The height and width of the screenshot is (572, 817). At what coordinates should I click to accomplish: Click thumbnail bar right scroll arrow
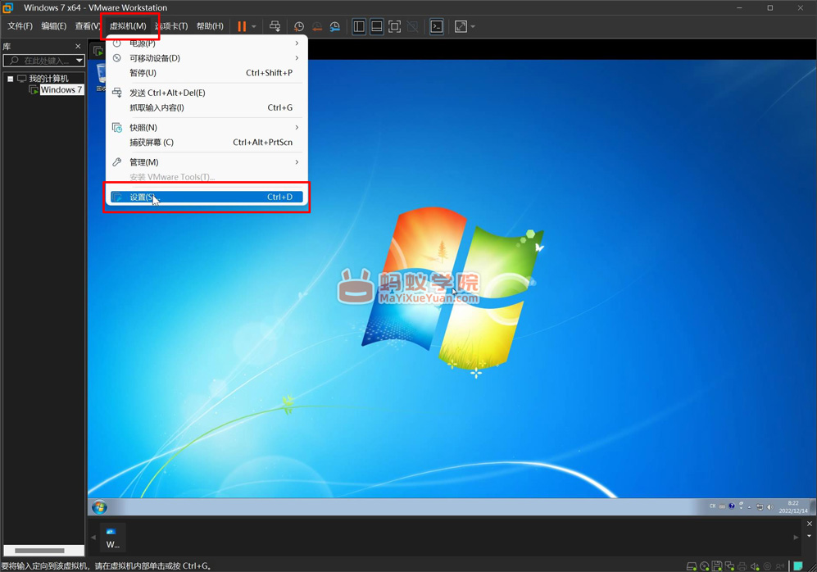[796, 537]
